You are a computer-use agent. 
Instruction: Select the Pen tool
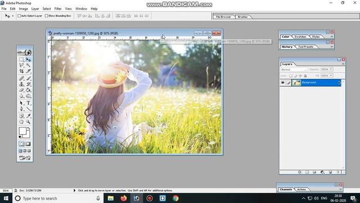[x=21, y=109]
